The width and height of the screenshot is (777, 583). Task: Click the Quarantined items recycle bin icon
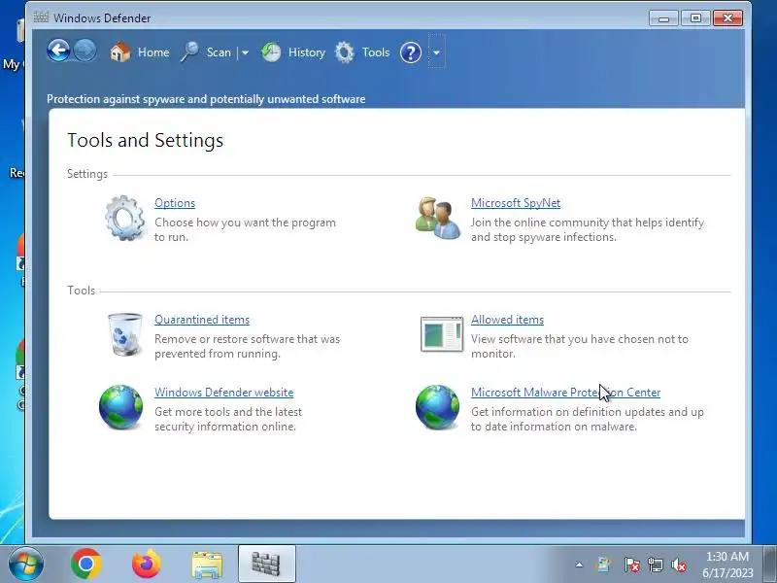tap(125, 334)
